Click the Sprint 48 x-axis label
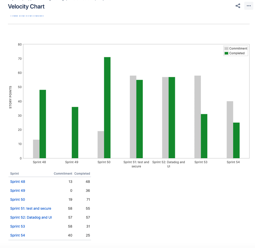 39,162
